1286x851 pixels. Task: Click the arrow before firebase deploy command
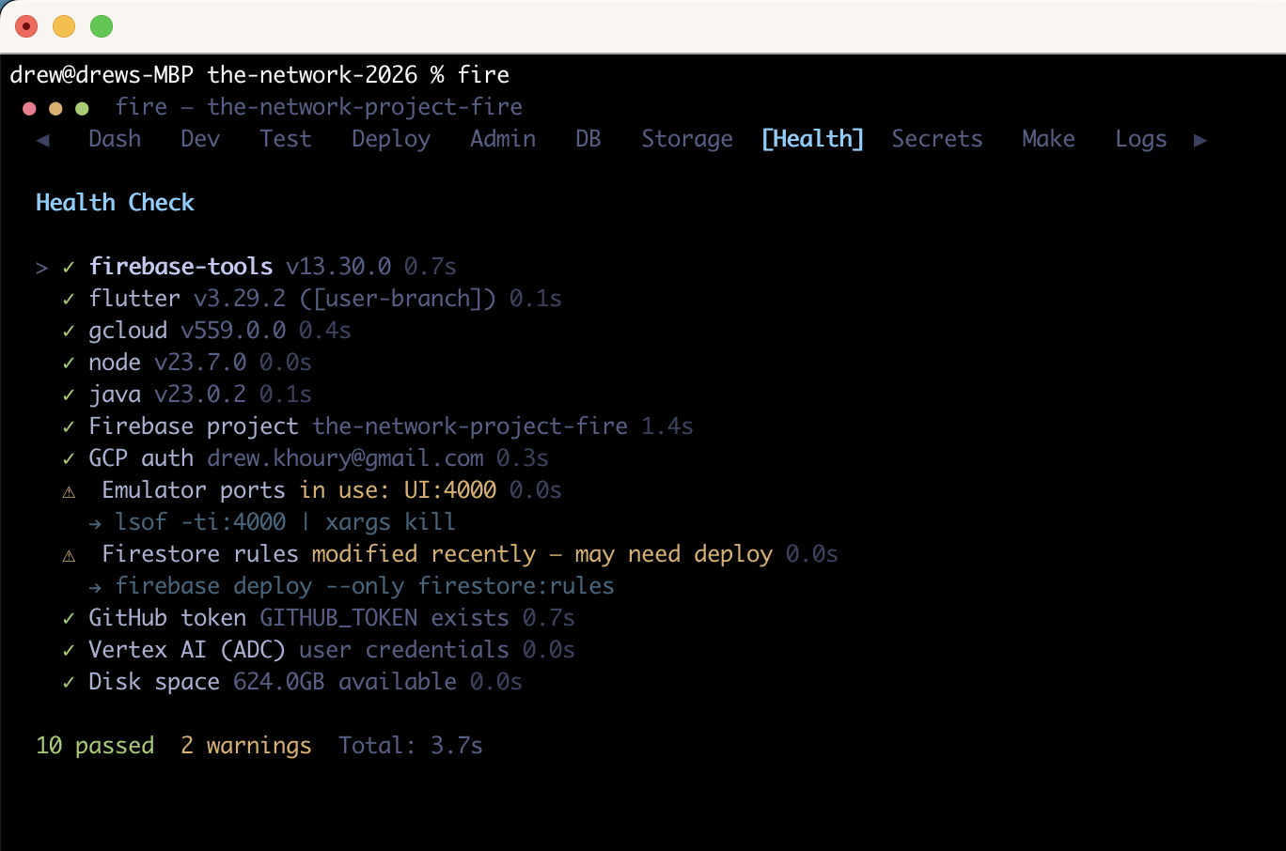pyautogui.click(x=95, y=587)
